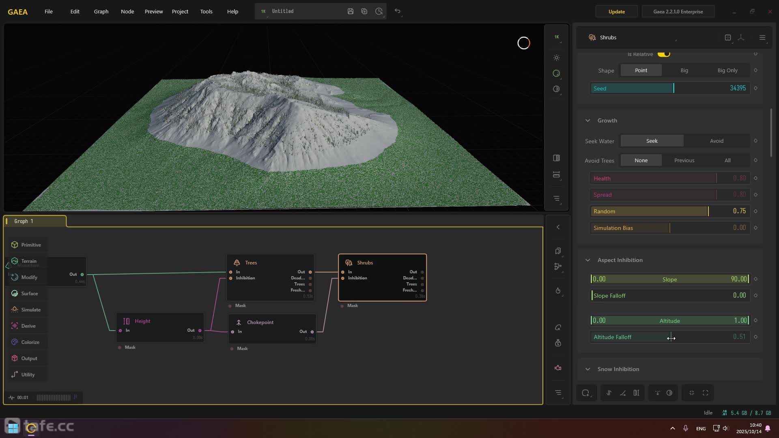779x438 pixels.
Task: Click the save icon in title bar
Action: point(351,11)
